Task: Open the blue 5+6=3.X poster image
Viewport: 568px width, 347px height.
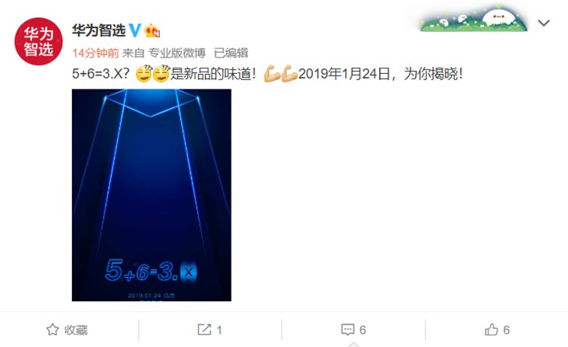Action: click(x=151, y=195)
